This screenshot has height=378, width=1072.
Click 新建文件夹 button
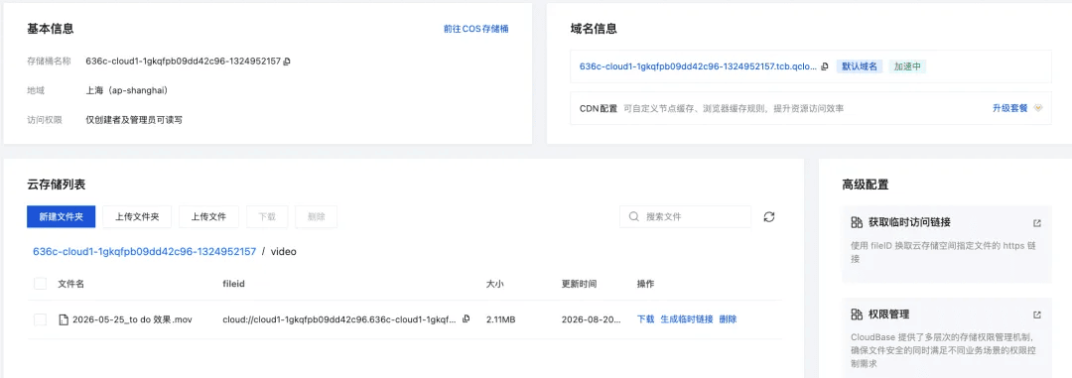click(62, 216)
